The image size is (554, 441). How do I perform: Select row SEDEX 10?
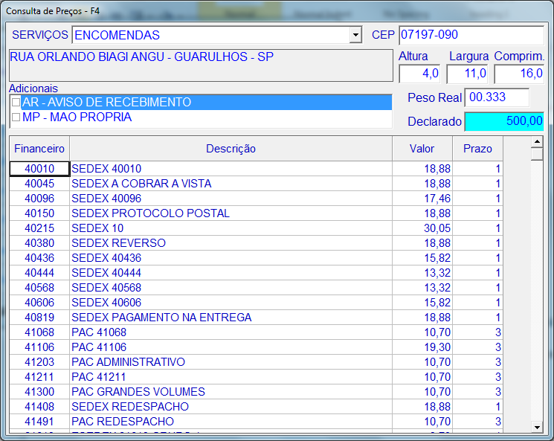[256, 228]
